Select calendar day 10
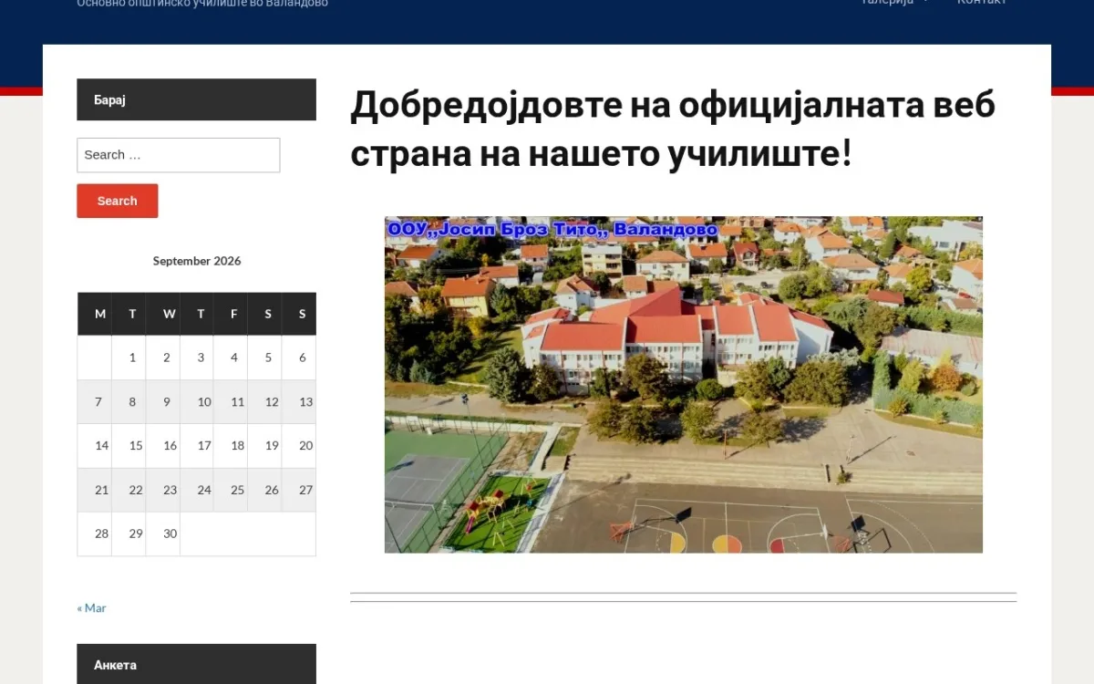This screenshot has width=1094, height=684. pyautogui.click(x=197, y=401)
